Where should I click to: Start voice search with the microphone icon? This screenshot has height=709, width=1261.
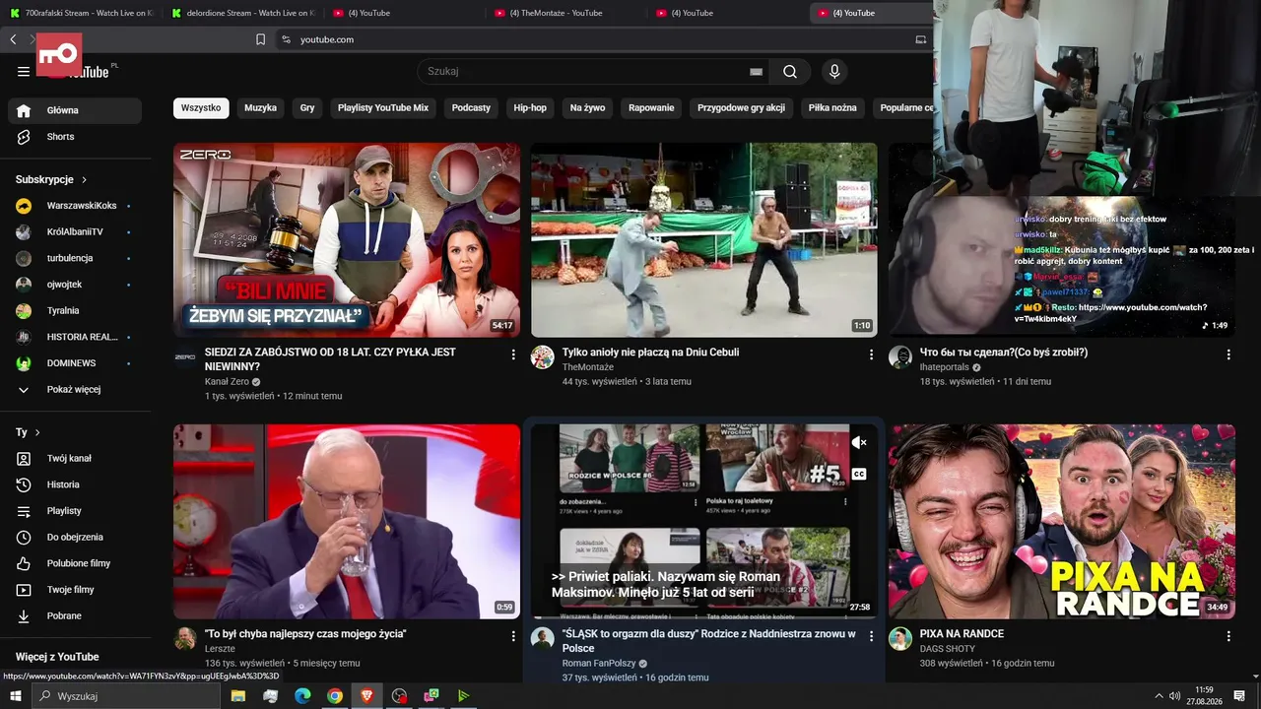[x=834, y=71]
